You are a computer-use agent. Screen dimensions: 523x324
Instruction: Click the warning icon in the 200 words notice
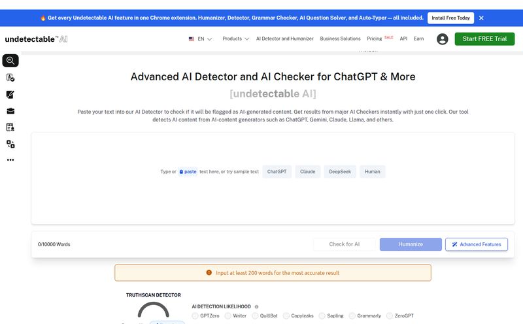pyautogui.click(x=209, y=272)
